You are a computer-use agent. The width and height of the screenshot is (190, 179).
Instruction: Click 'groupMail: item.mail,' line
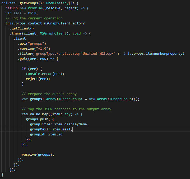[x=51, y=129]
